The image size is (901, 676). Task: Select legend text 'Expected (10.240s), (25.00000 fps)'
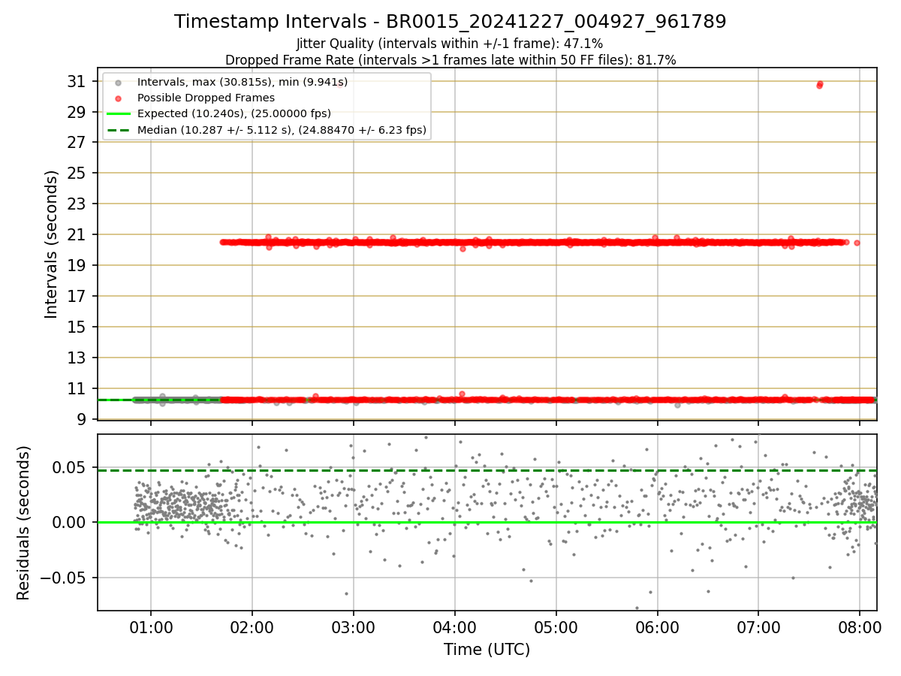[234, 114]
